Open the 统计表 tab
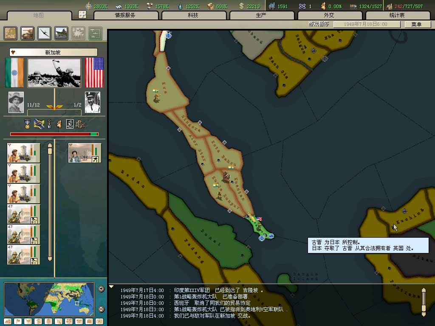Image resolution: width=435 pixels, height=326 pixels. [x=397, y=15]
